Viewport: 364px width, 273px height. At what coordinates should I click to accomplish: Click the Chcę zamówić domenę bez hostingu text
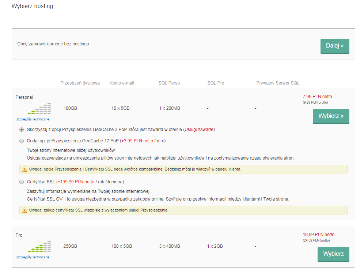(53, 44)
